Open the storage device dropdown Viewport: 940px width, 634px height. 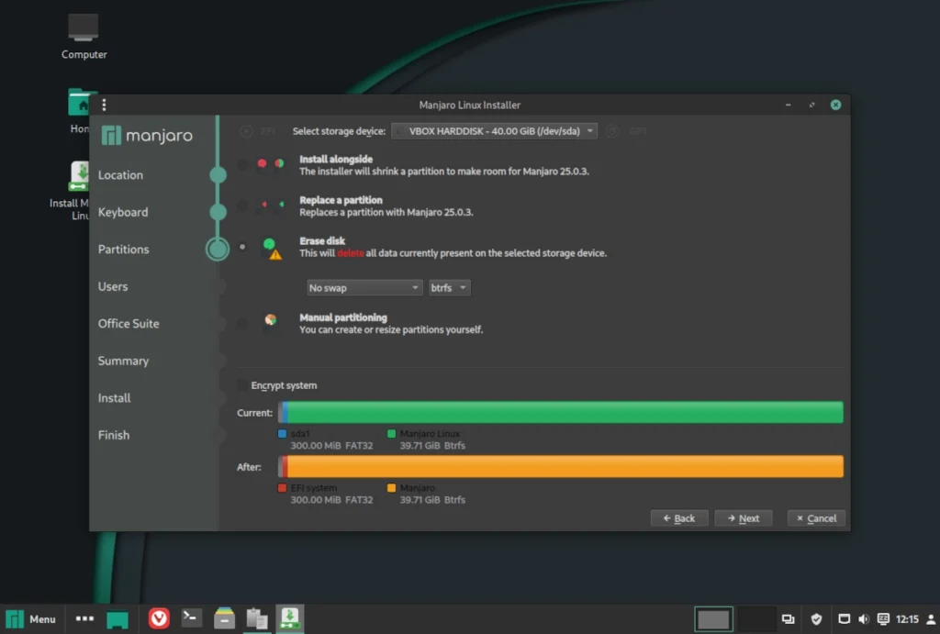coord(494,131)
